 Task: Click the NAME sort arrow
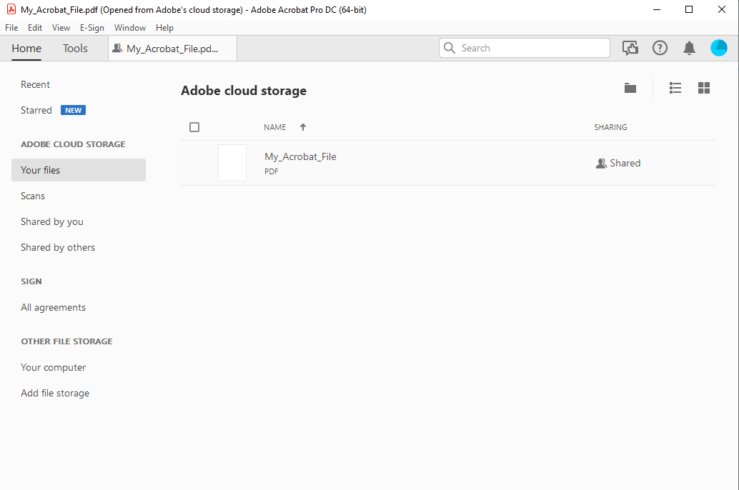pyautogui.click(x=303, y=127)
